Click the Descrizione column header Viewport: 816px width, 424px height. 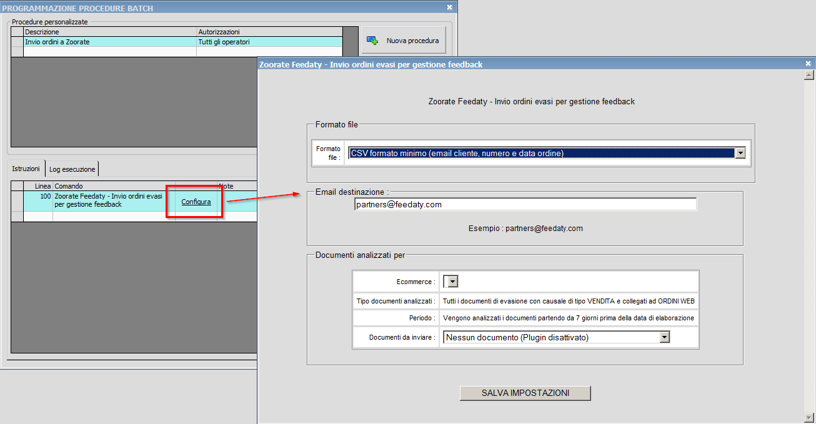pyautogui.click(x=110, y=31)
